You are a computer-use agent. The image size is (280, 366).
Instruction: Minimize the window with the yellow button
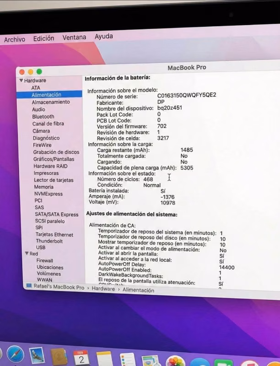(31, 72)
